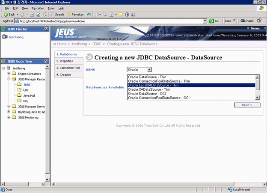267x193 pixels.
Task: Open the Mail toolbar icon
Action: [97, 15]
